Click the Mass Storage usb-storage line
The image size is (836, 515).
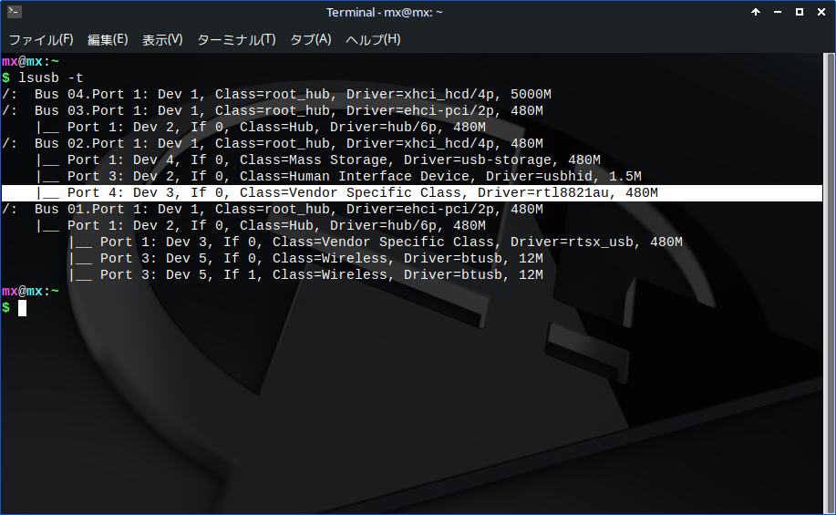point(318,160)
